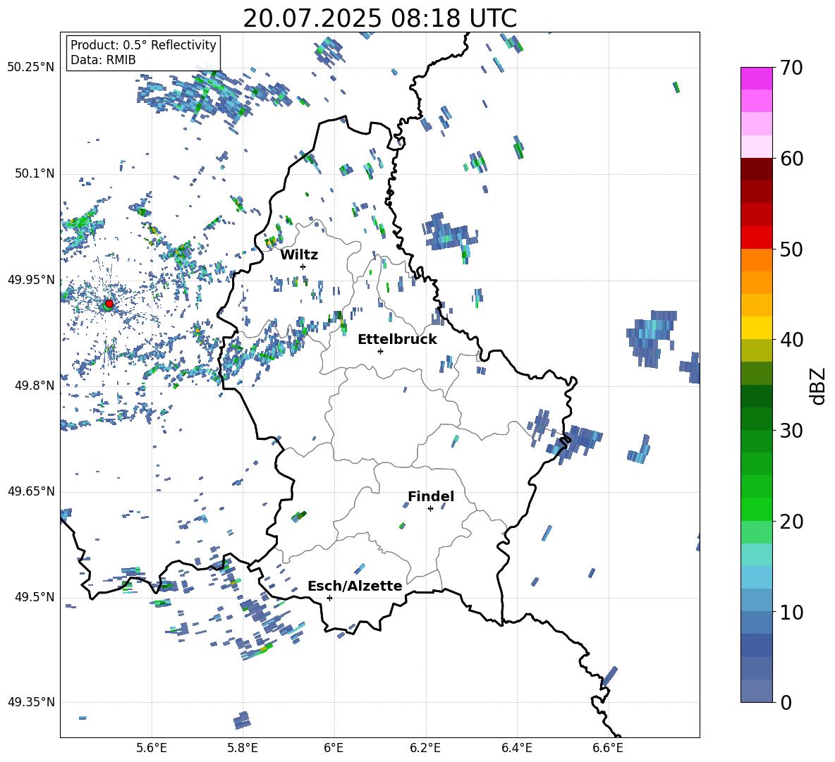Screen dimensions: 835x762
Task: Click the colorbar tick label 40
Action: pos(791,340)
